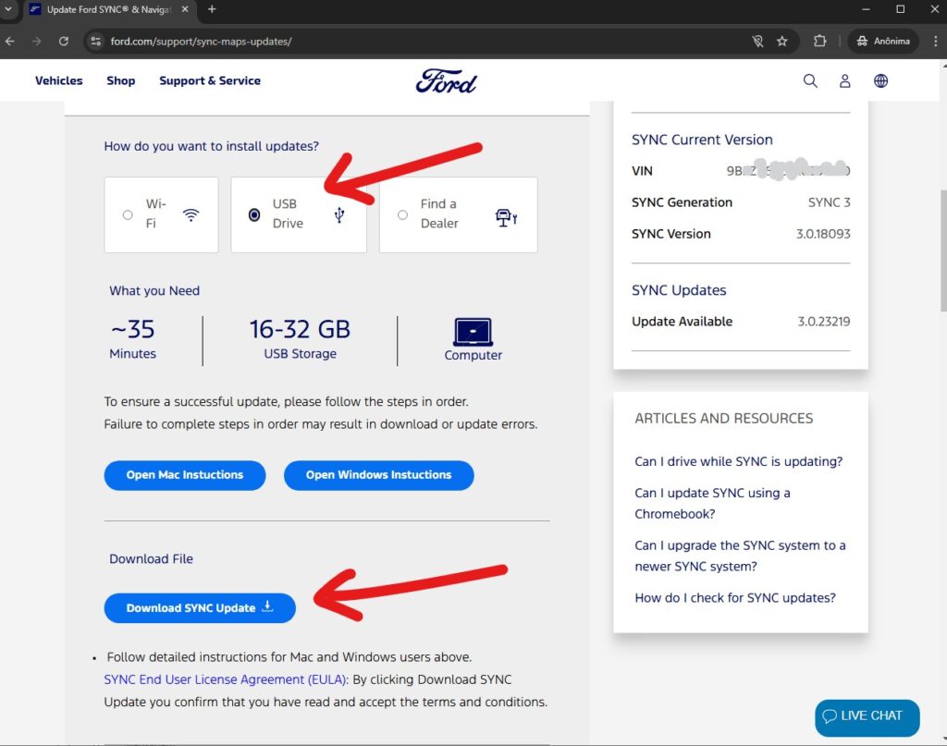The image size is (947, 746).
Task: Click the USB drive icon
Action: [339, 214]
